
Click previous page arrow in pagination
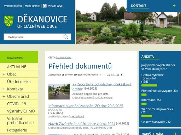pyautogui.click(x=101, y=75)
